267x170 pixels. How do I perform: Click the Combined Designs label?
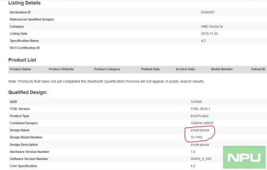click(24, 123)
